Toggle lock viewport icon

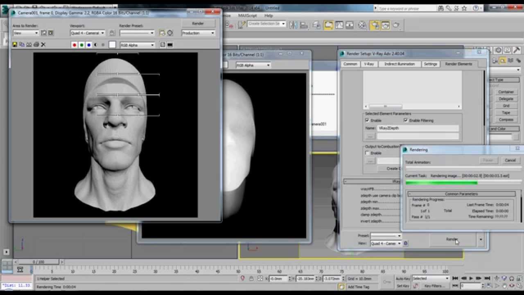click(x=112, y=33)
